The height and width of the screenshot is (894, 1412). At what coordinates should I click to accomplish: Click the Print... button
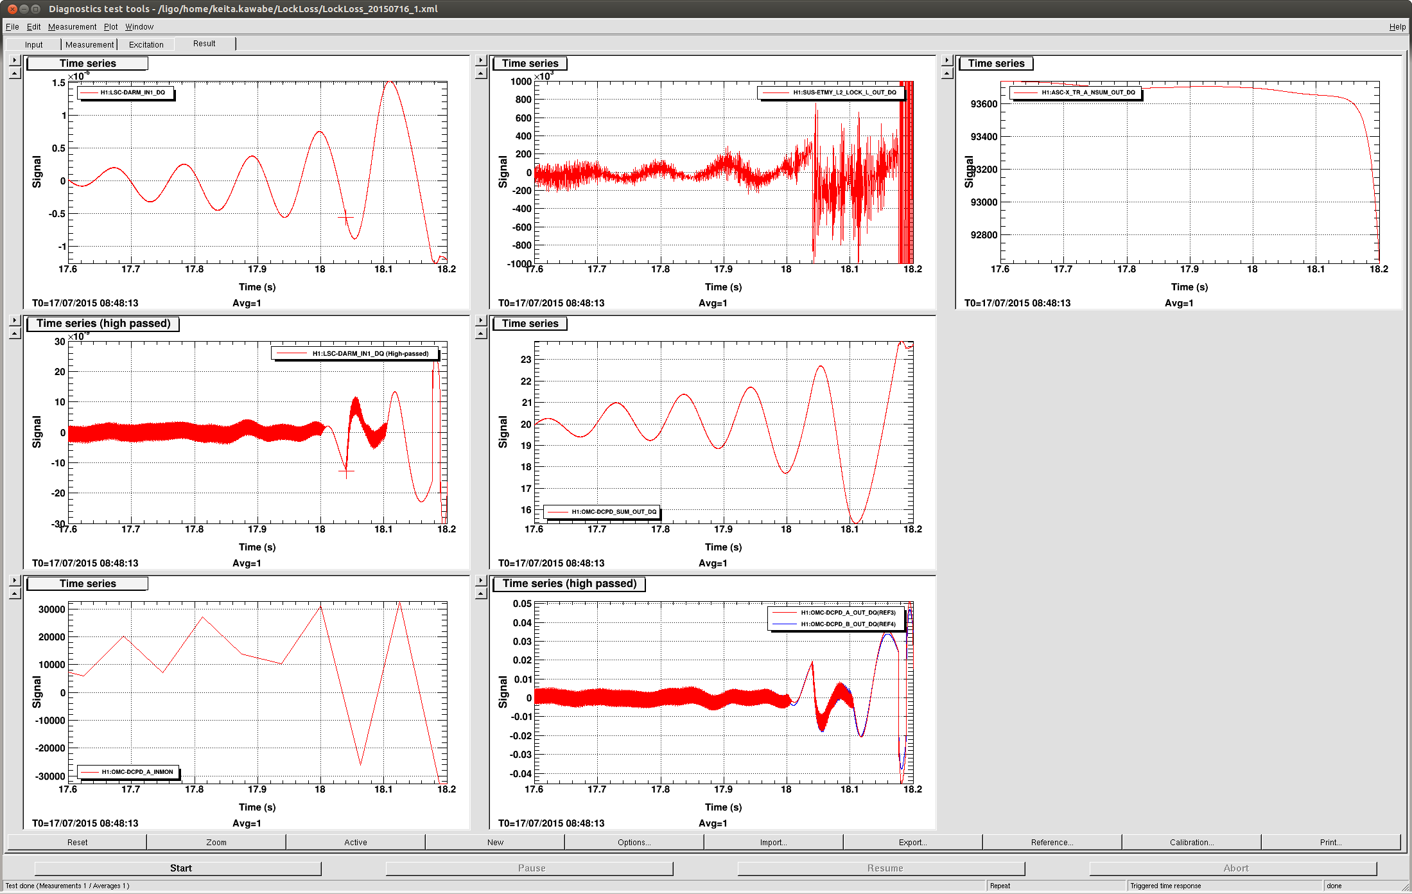coord(1331,842)
